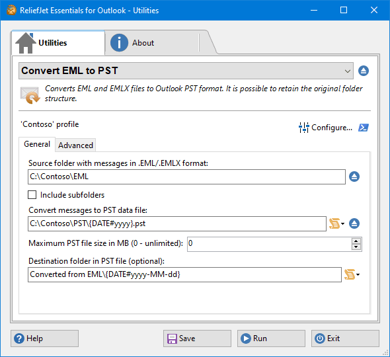The image size is (390, 357).
Task: Click the About info icon
Action: 119,43
